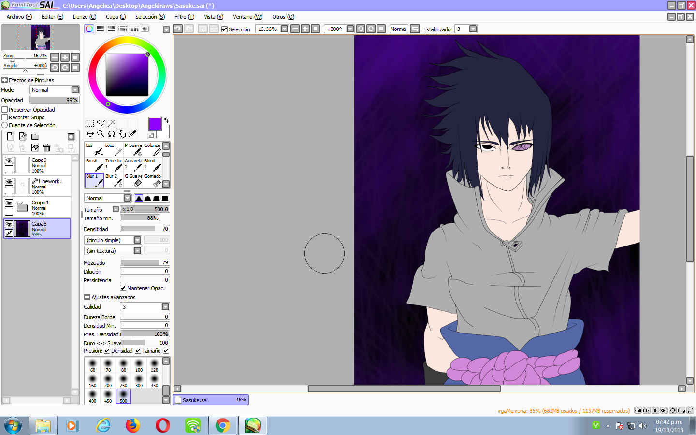
Task: Zoom in using the toolbar plus button
Action: [x=305, y=29]
